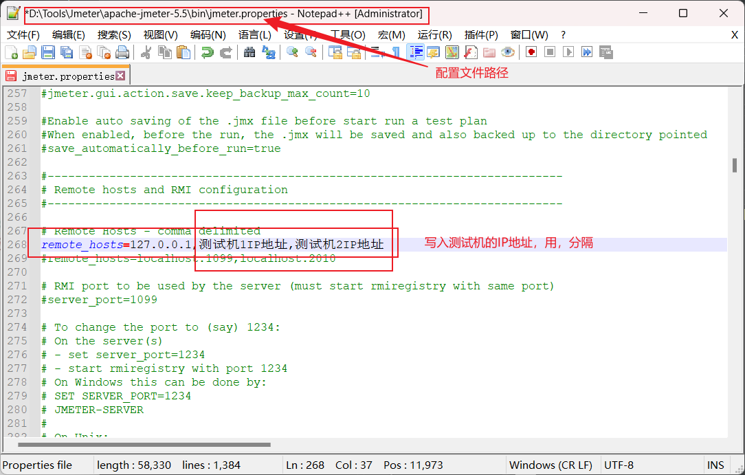Zoom in using the magnifier plus icon
The image size is (745, 475).
292,52
